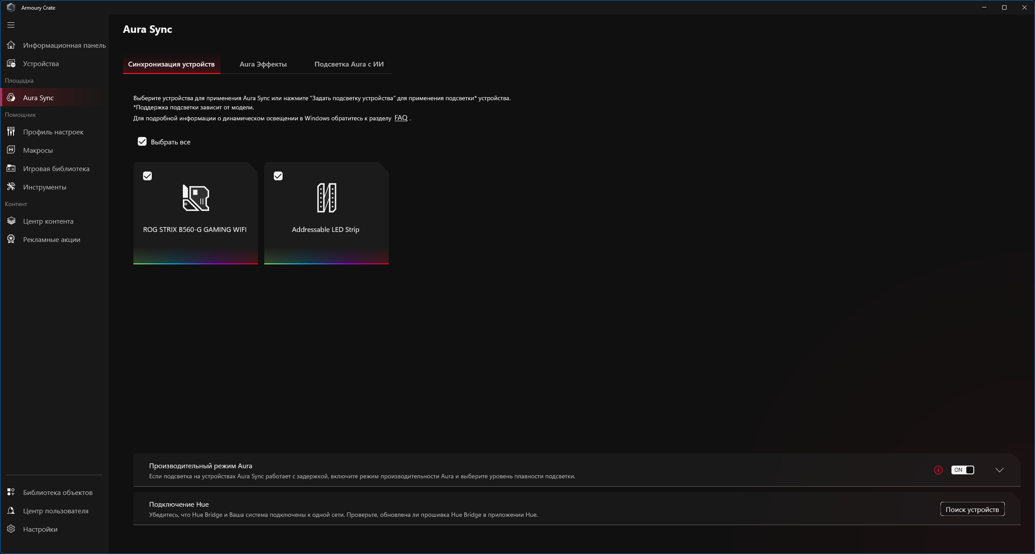Image resolution: width=1035 pixels, height=554 pixels.
Task: Click the Устройства devices icon
Action: [11, 63]
